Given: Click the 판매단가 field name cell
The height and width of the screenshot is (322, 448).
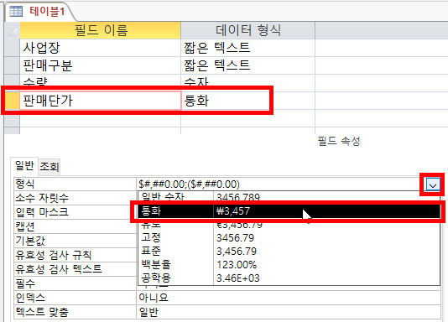Looking at the screenshot, I should tap(101, 101).
